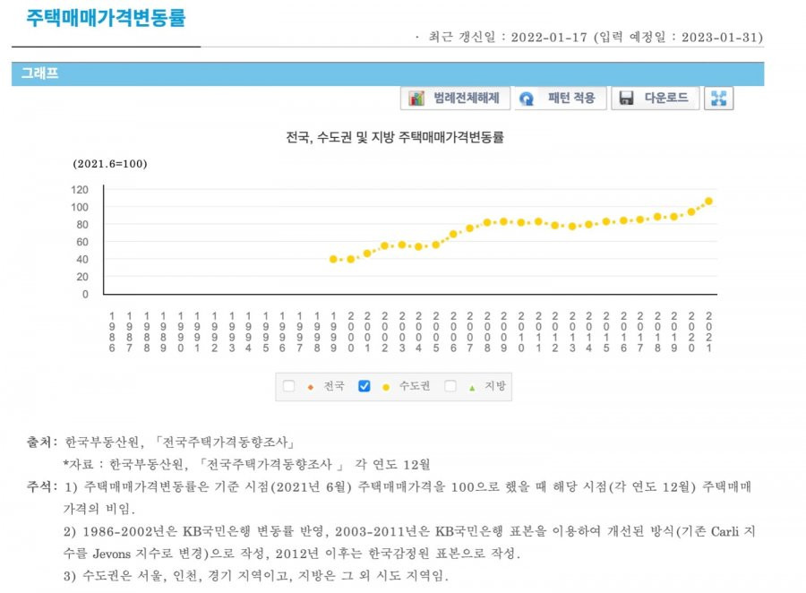Enable the 전국 series checkbox
Viewport: 806px width, 593px height.
(289, 386)
